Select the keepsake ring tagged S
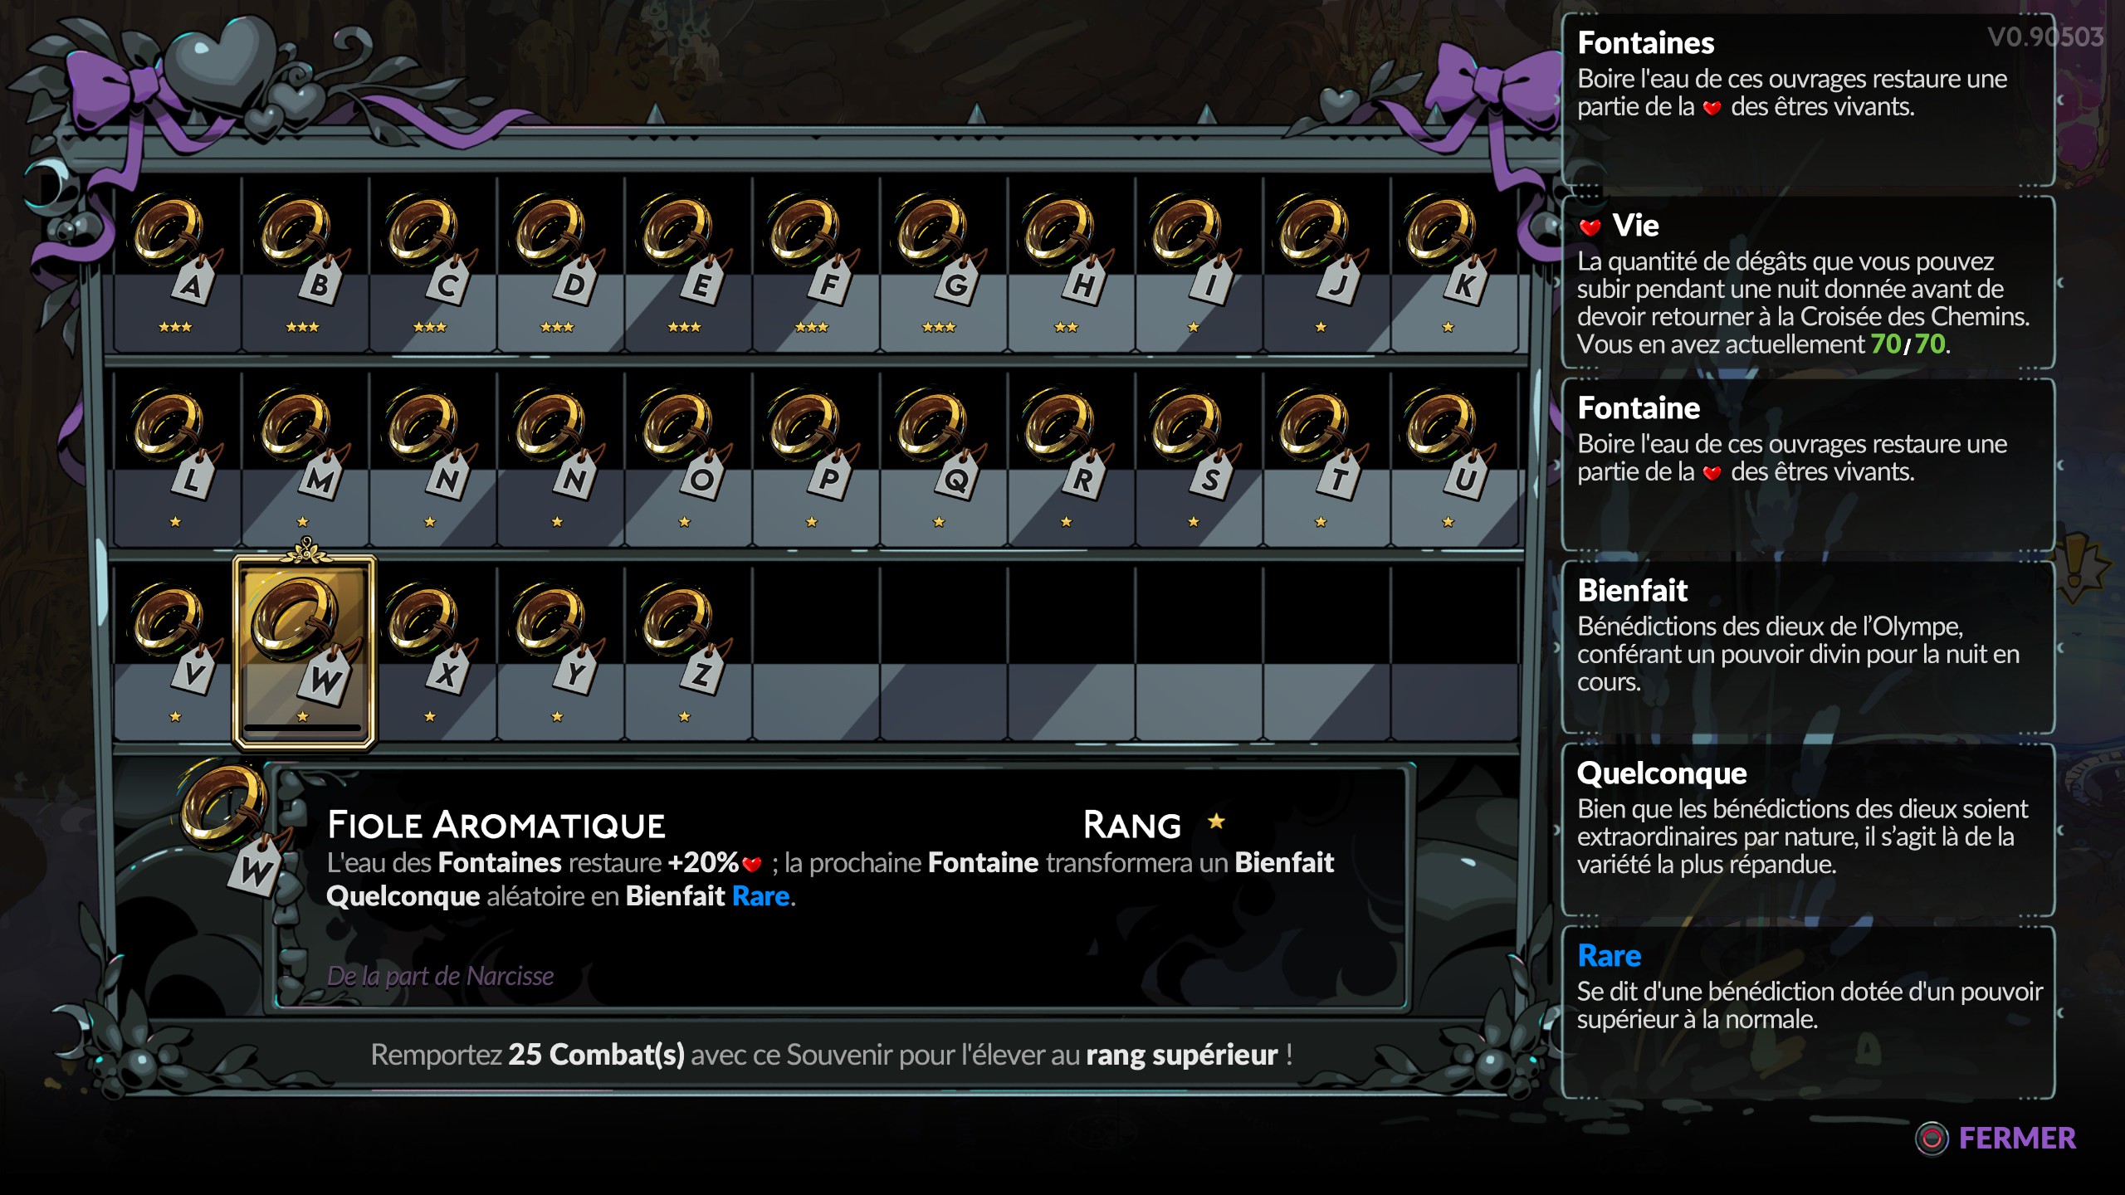The width and height of the screenshot is (2125, 1195). pyautogui.click(x=1199, y=458)
